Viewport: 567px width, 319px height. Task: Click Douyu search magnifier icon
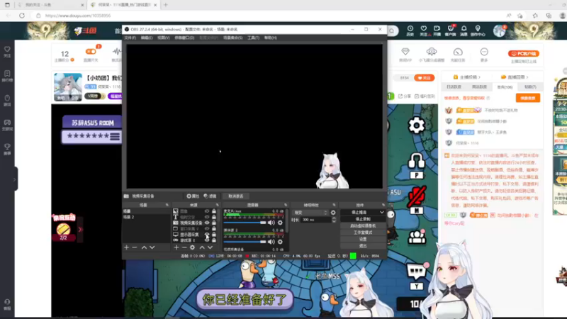(392, 31)
